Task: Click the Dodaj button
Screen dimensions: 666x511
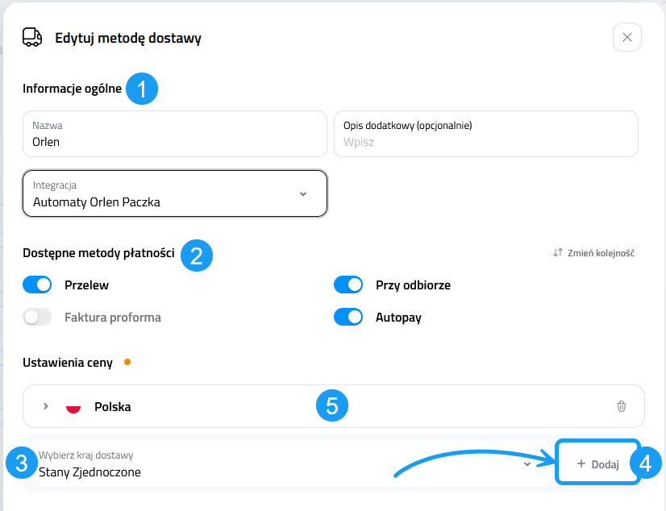Action: (597, 464)
